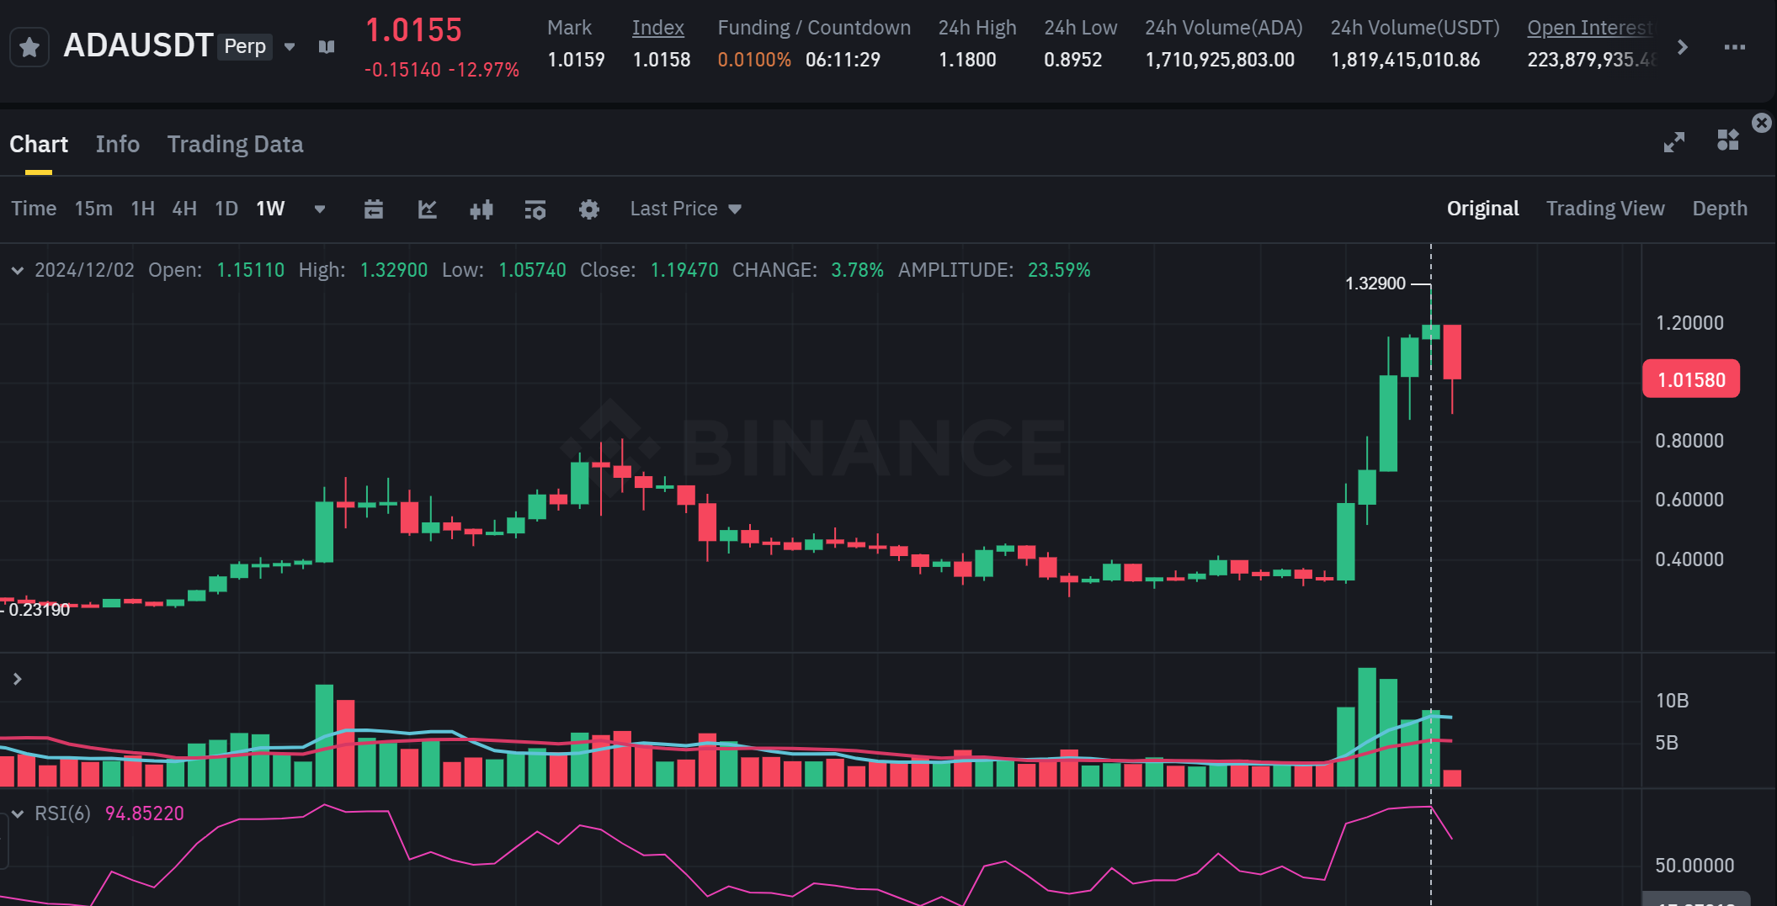The height and width of the screenshot is (906, 1777).
Task: Open the technical indicators icon
Action: 535,209
